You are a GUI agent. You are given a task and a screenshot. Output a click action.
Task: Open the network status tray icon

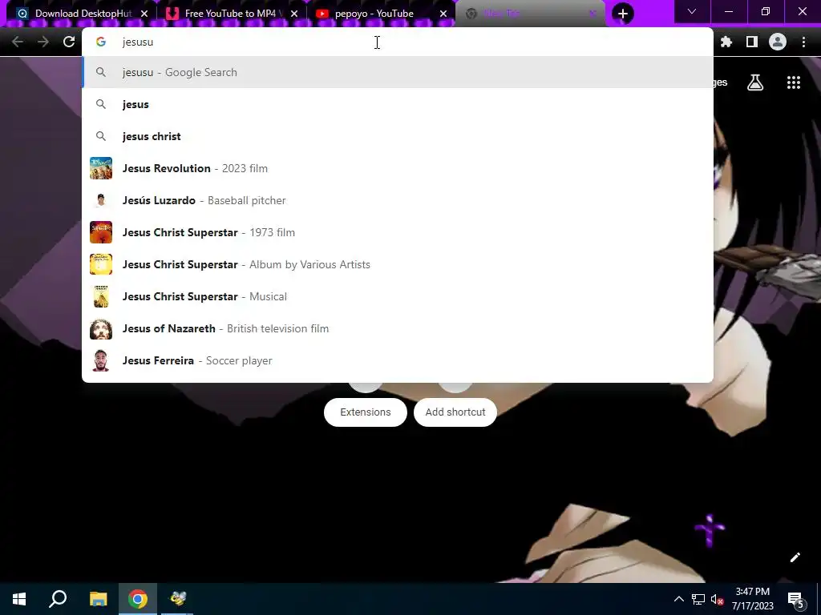698,599
